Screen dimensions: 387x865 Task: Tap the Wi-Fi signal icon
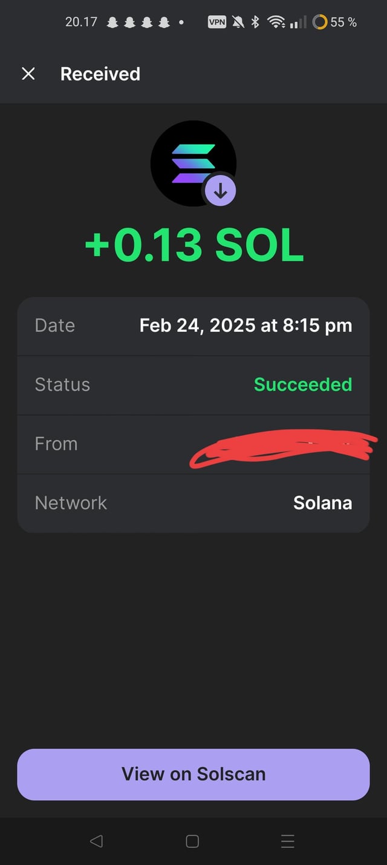point(276,22)
